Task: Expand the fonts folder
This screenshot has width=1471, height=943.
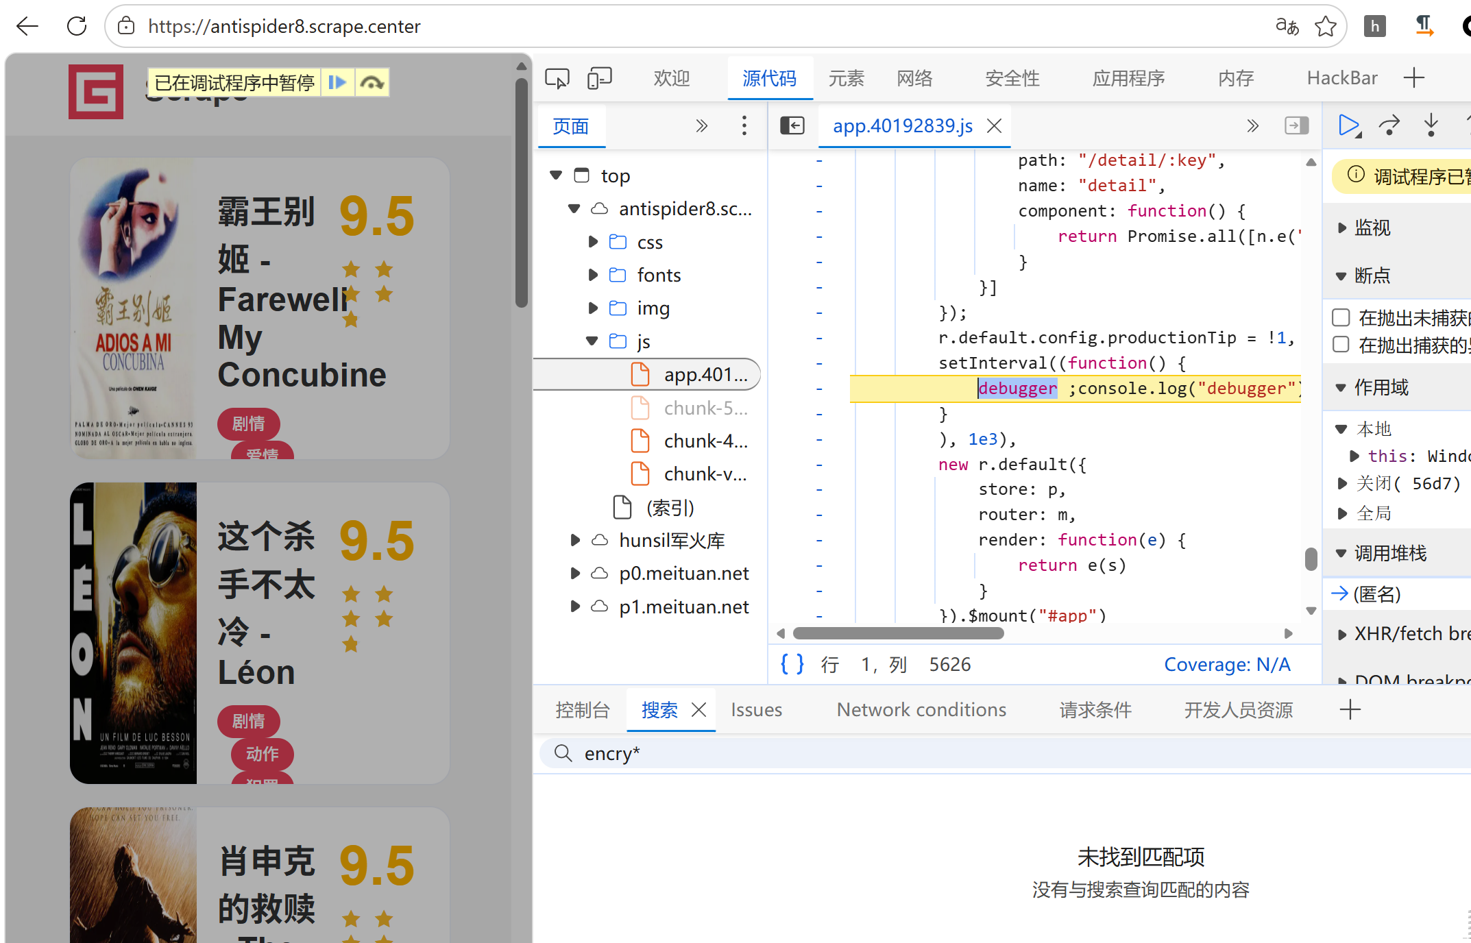Action: 593,275
